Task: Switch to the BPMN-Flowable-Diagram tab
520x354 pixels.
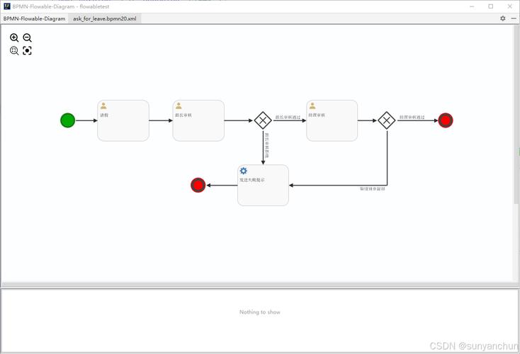Action: point(34,18)
